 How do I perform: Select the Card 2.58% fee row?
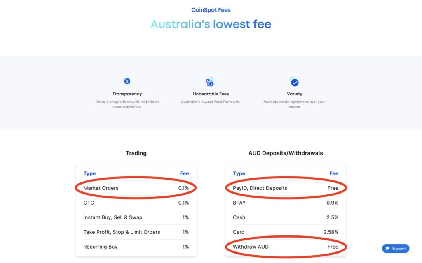286,232
